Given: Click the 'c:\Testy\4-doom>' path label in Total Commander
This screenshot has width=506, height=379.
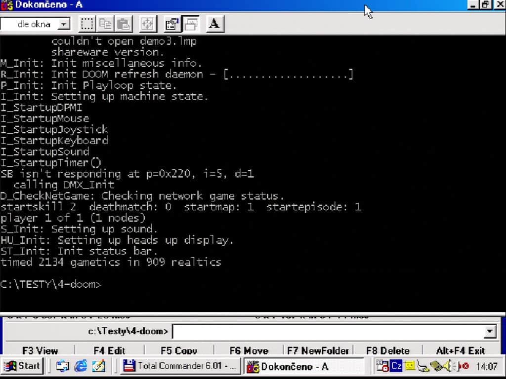Looking at the screenshot, I should click(128, 331).
